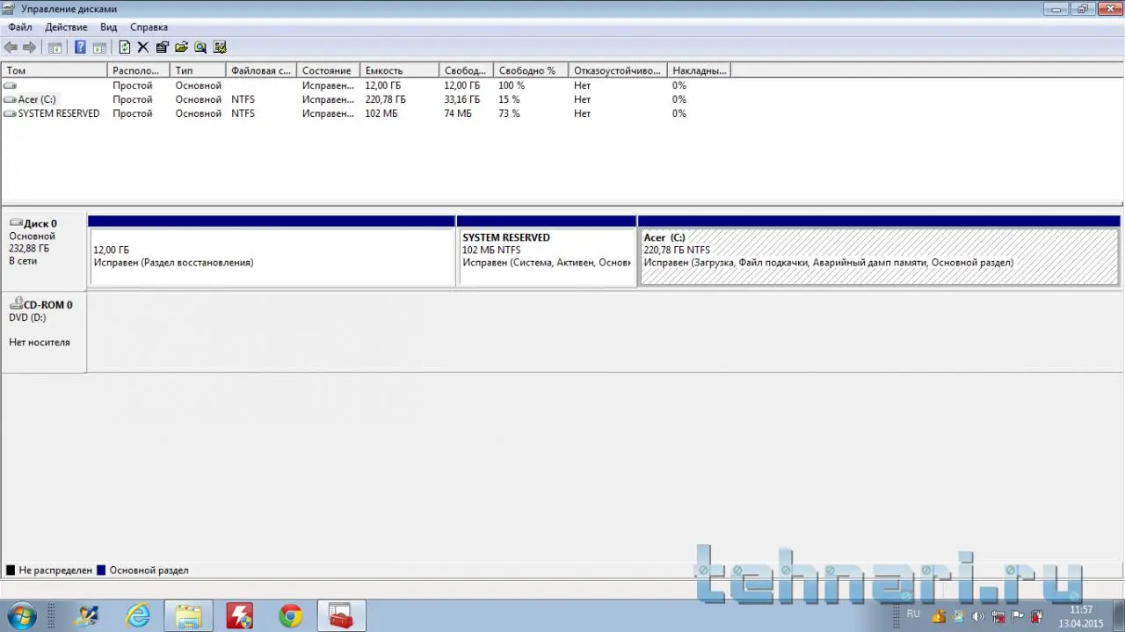Image resolution: width=1125 pixels, height=632 pixels.
Task: Click the 220,78 ГБ capacity cell
Action: coord(385,99)
